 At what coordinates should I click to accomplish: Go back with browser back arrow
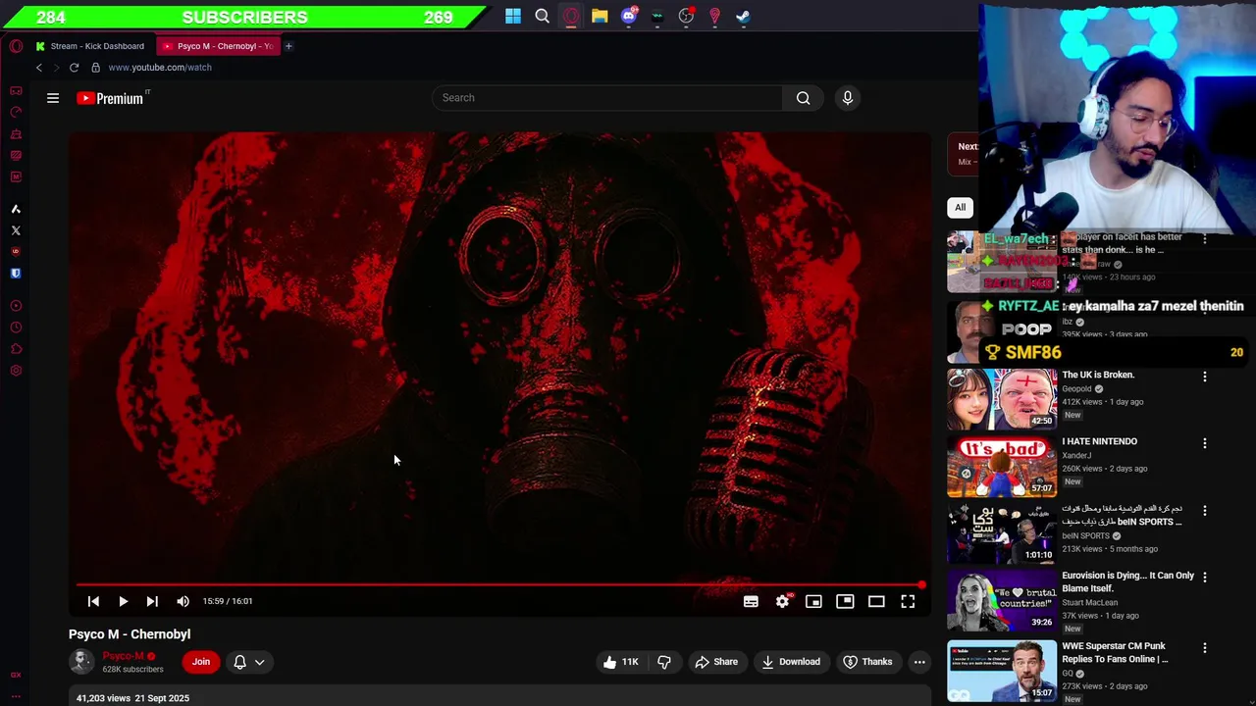[x=39, y=68]
